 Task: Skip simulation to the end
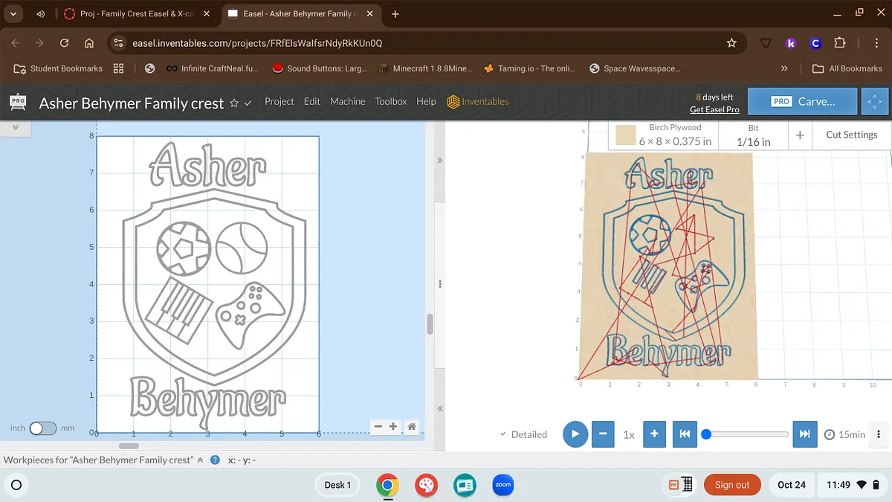(804, 434)
